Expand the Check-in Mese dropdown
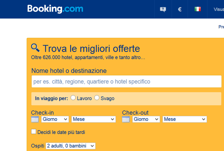The height and width of the screenshot is (151, 224). coord(93,119)
